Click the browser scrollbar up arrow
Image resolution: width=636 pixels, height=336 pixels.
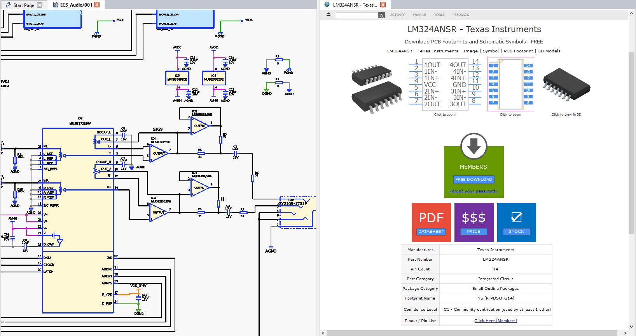631,14
